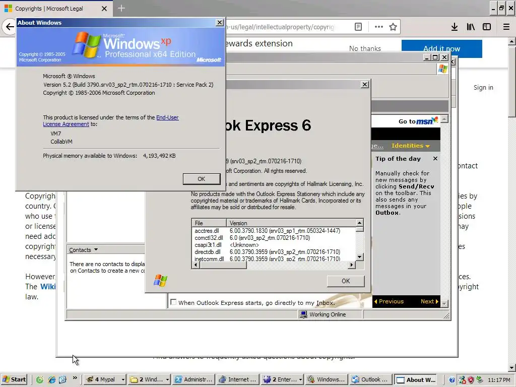This screenshot has width=516, height=387.
Task: Open the End-User License Agreement link
Action: tap(110, 121)
